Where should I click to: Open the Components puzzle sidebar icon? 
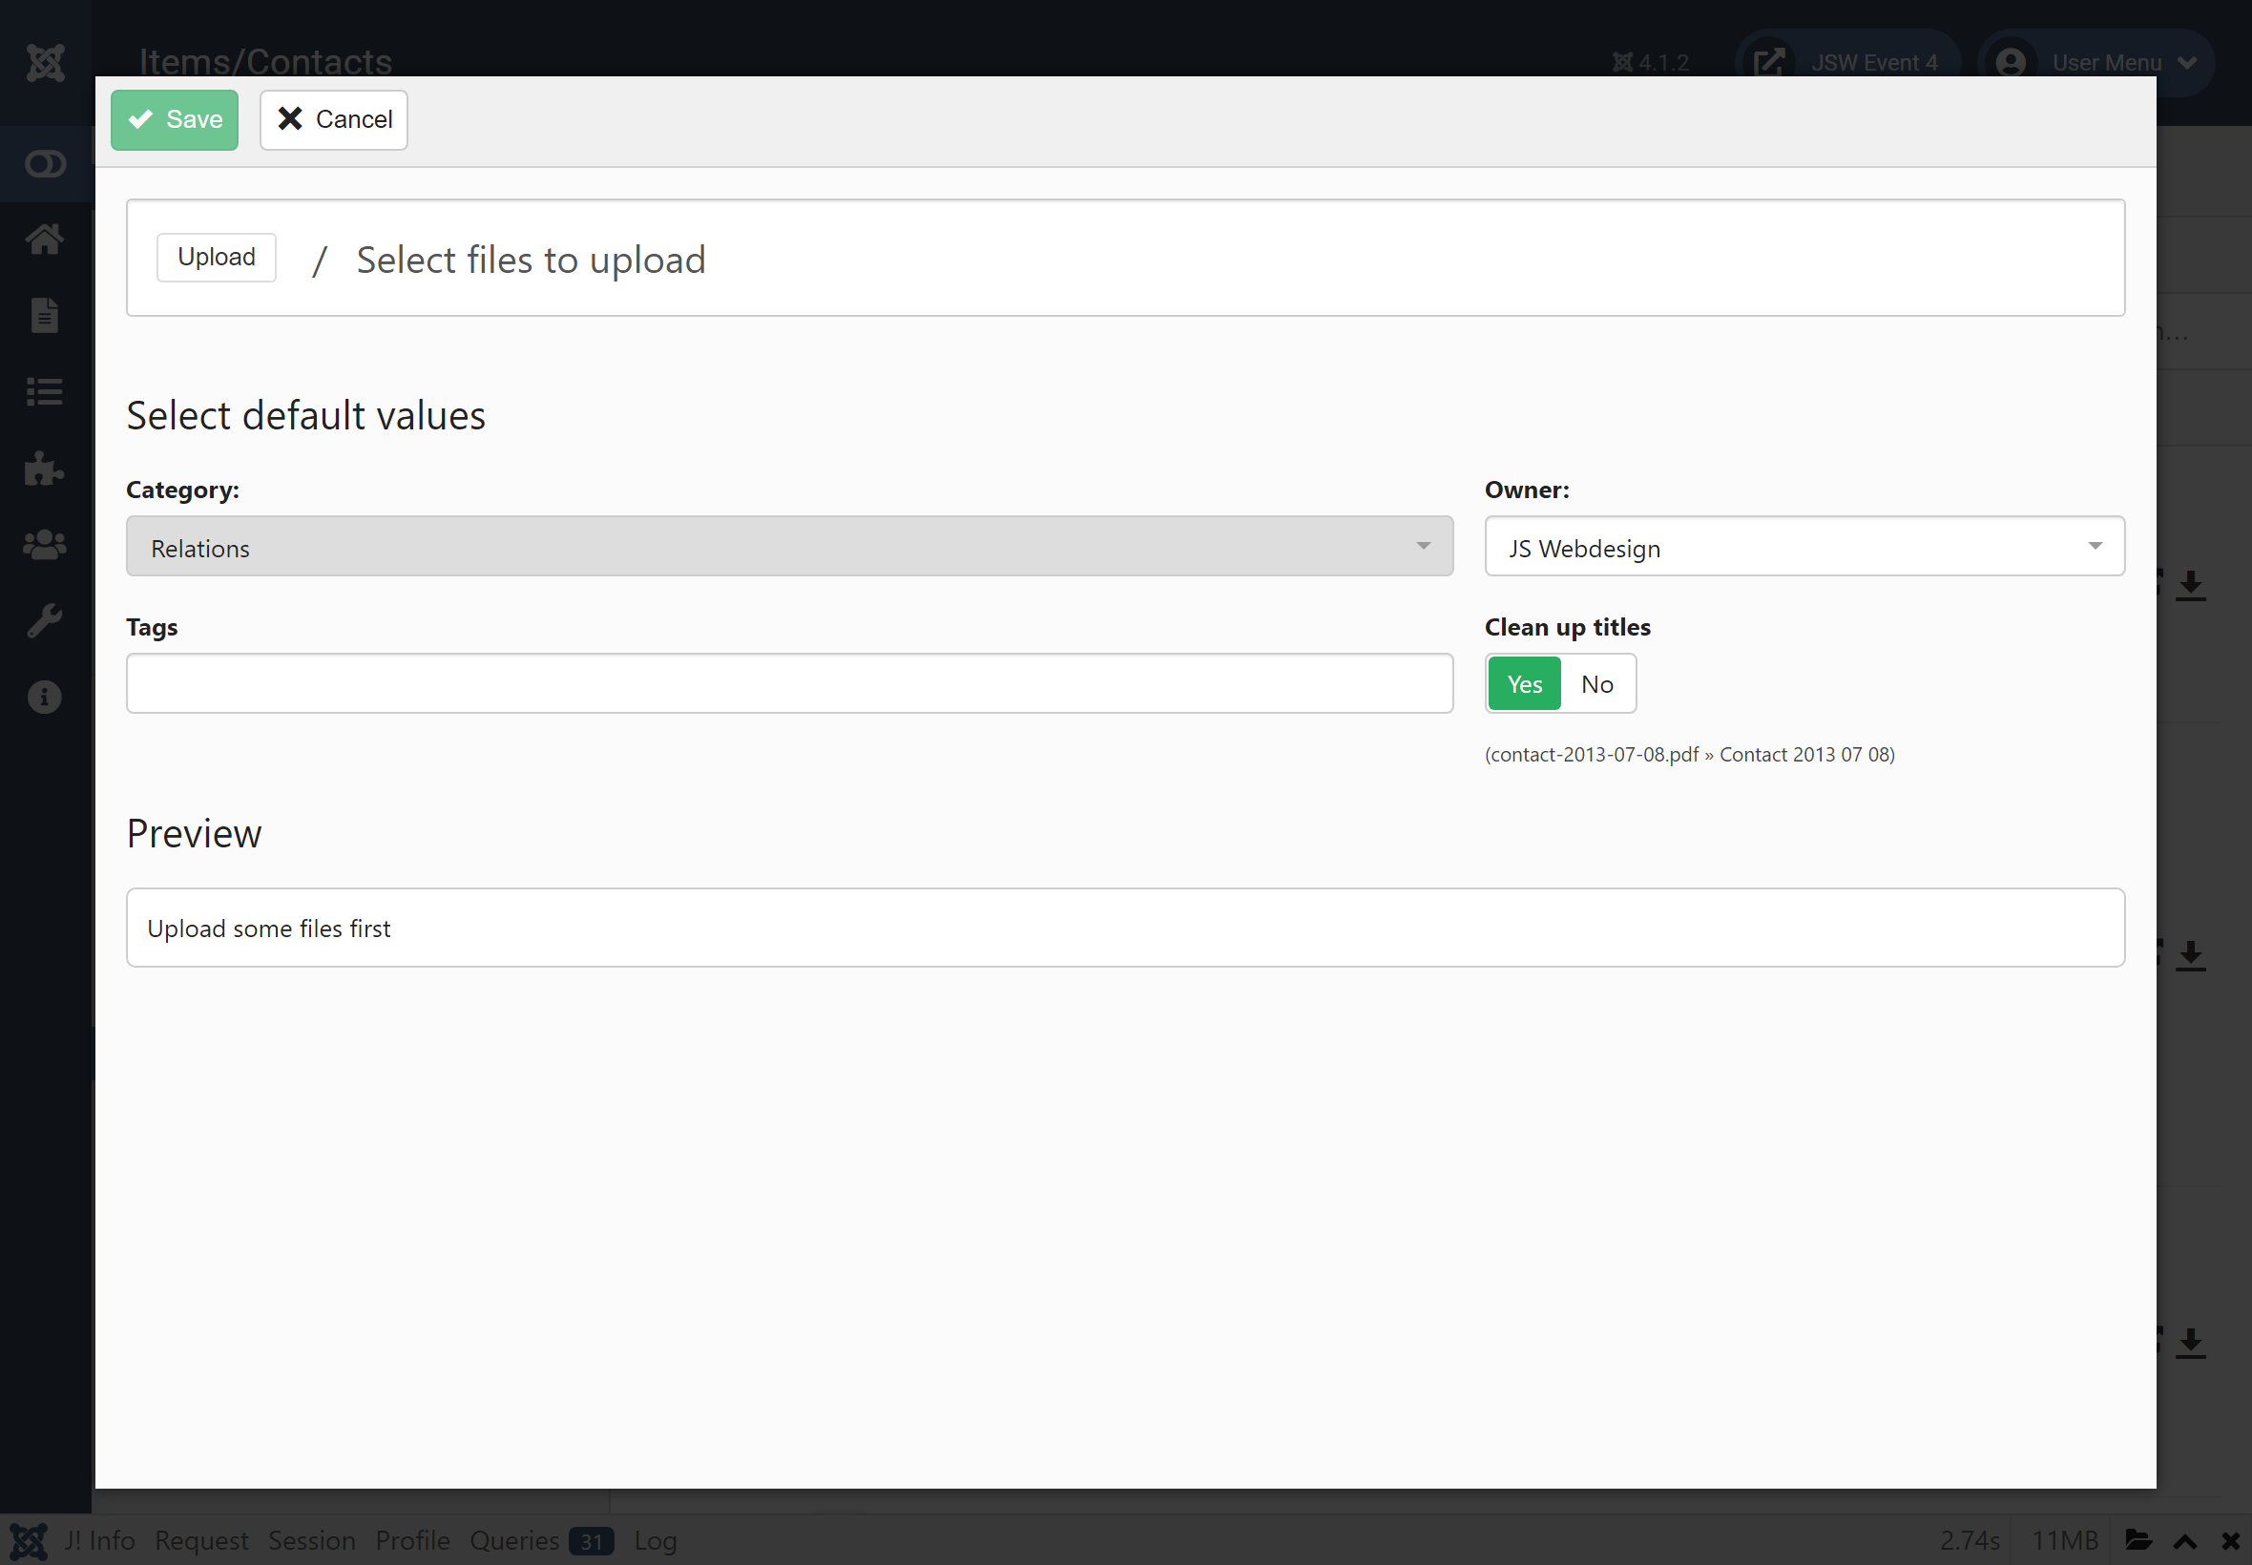tap(45, 468)
